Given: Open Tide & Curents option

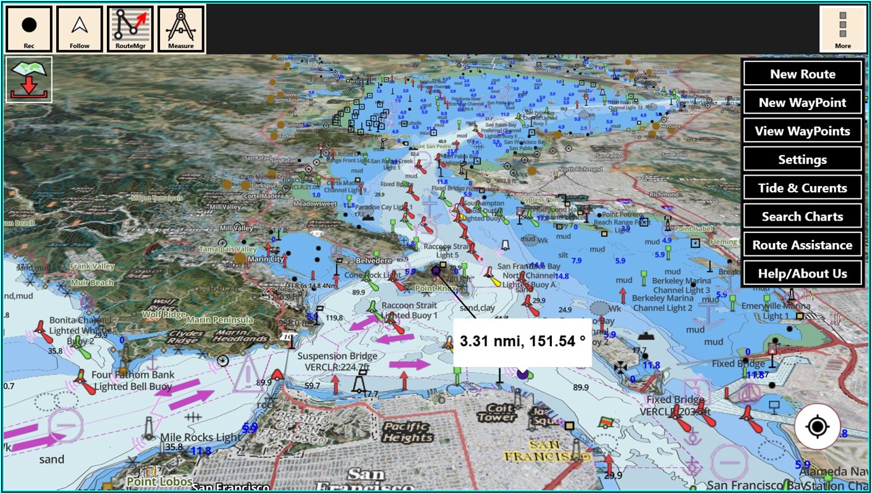Looking at the screenshot, I should (x=802, y=188).
